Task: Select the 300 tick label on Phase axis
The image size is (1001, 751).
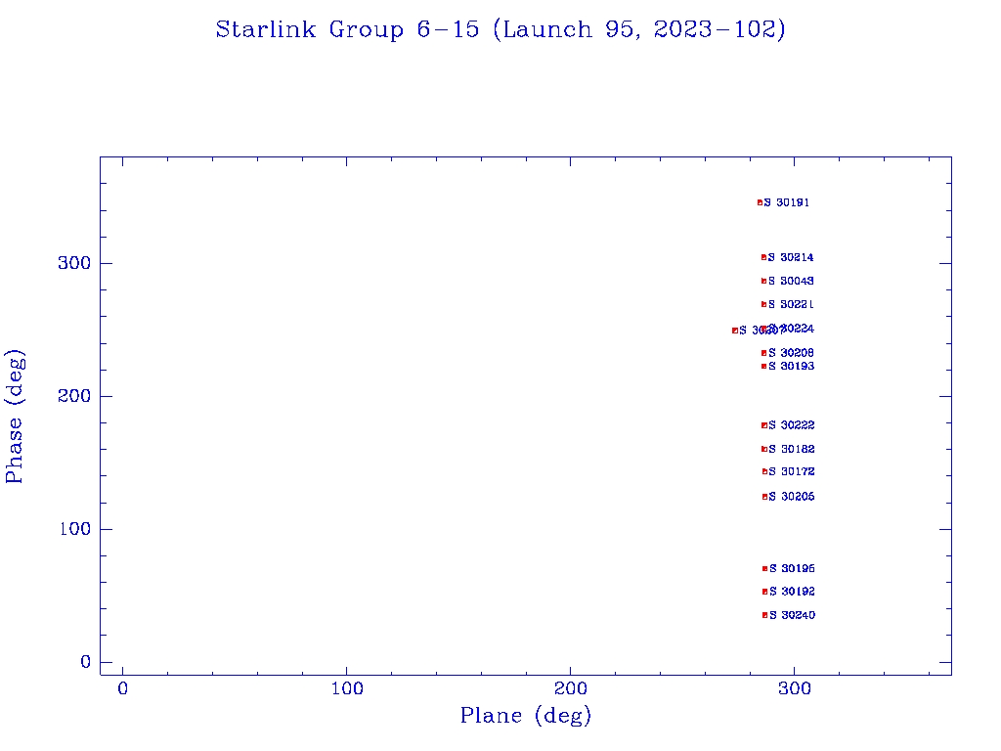Action: [74, 263]
